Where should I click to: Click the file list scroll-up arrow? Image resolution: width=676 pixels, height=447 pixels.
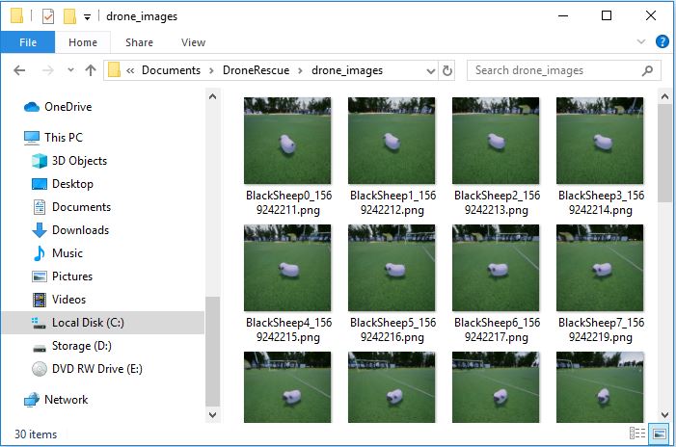664,97
